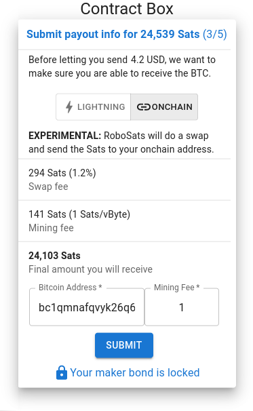Focus the Mining Fee input field

tap(182, 307)
